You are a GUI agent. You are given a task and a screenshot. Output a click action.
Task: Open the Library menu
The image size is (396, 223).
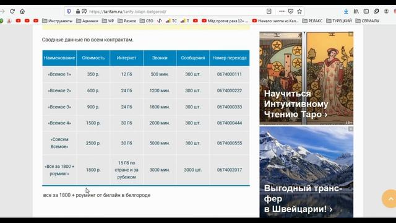tap(356, 11)
